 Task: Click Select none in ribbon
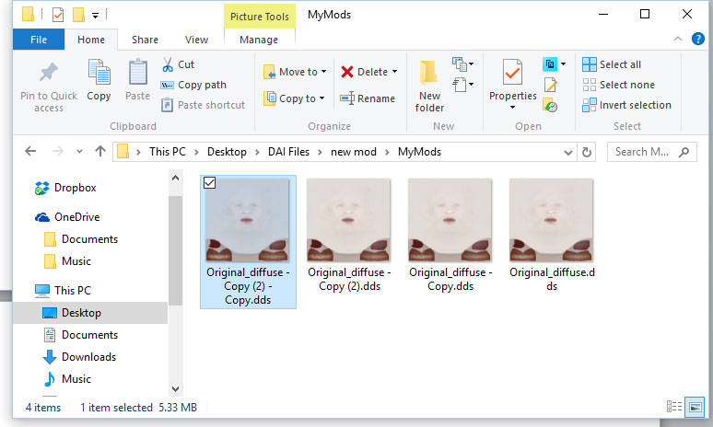pos(618,85)
